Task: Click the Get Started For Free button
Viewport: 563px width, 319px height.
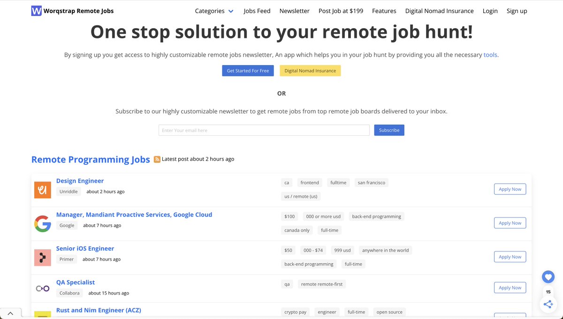Action: coord(248,71)
